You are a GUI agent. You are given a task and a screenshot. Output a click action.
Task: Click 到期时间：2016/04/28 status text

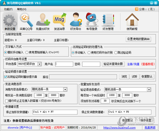click(82, 128)
